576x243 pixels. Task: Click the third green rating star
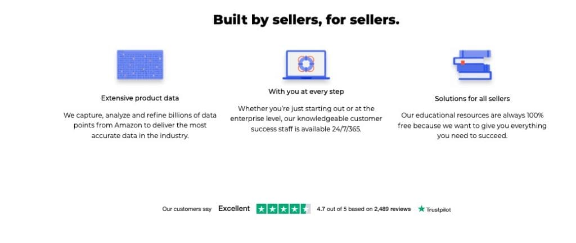pyautogui.click(x=283, y=209)
